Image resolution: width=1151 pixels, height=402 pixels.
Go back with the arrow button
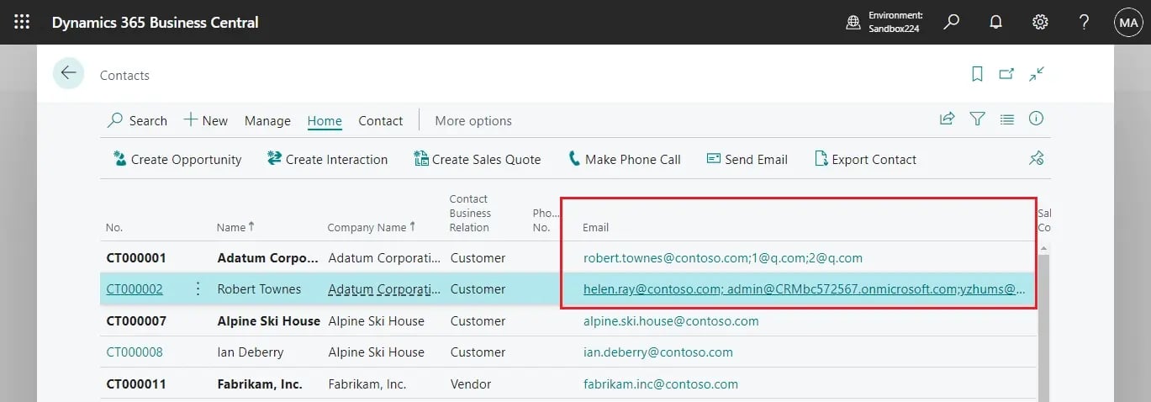[x=68, y=73]
